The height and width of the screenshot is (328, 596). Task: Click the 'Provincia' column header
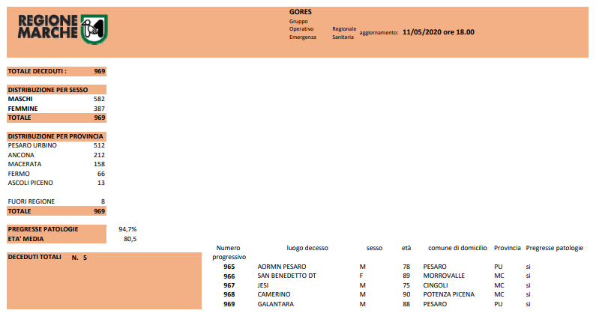tap(507, 248)
